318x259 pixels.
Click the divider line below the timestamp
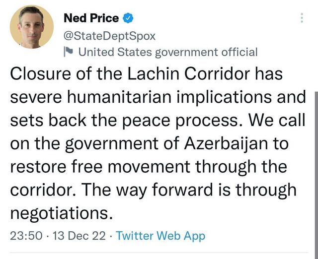(x=159, y=253)
